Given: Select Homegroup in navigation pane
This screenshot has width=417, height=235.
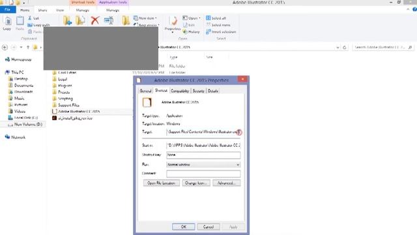Looking at the screenshot, I should click(x=18, y=59).
